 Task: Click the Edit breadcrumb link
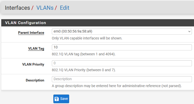click(x=65, y=8)
